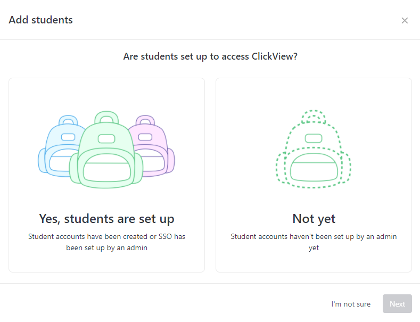
Task: Click the Next button
Action: coord(397,304)
